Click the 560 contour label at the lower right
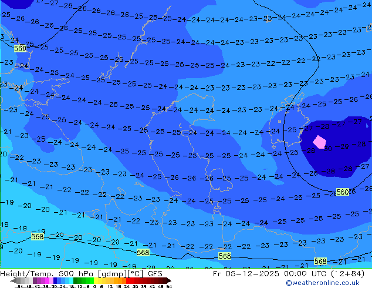Viewport: 372px width, 288px height. tap(343, 192)
